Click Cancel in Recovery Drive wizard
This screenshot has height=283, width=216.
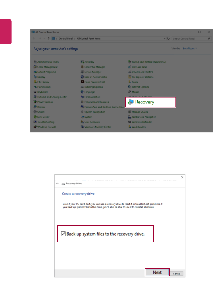pos(177,274)
